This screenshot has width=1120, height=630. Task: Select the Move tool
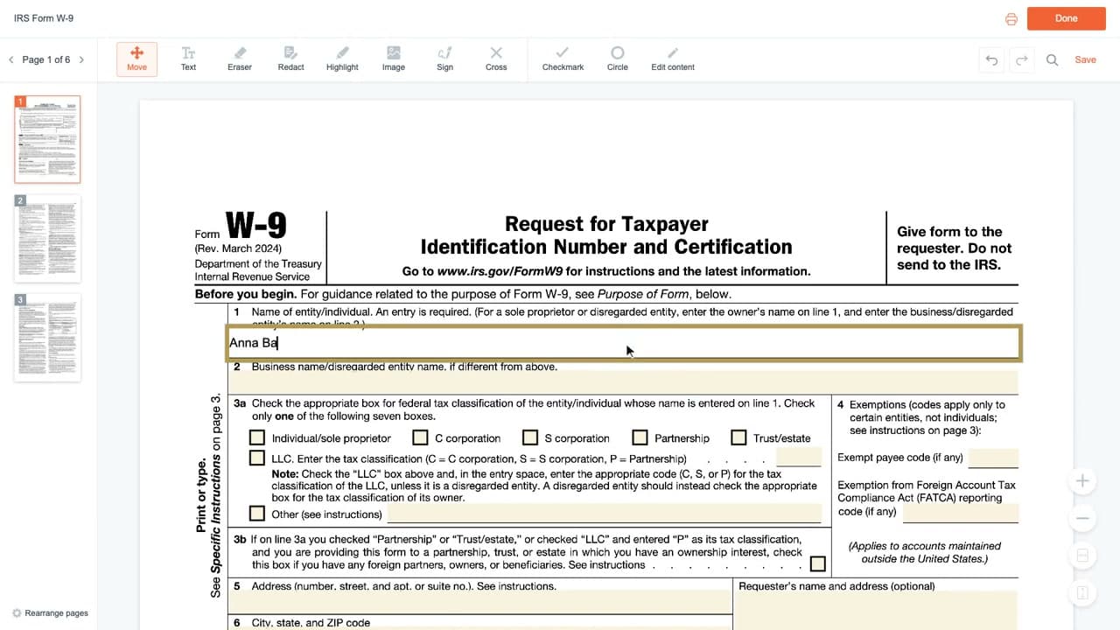click(136, 59)
